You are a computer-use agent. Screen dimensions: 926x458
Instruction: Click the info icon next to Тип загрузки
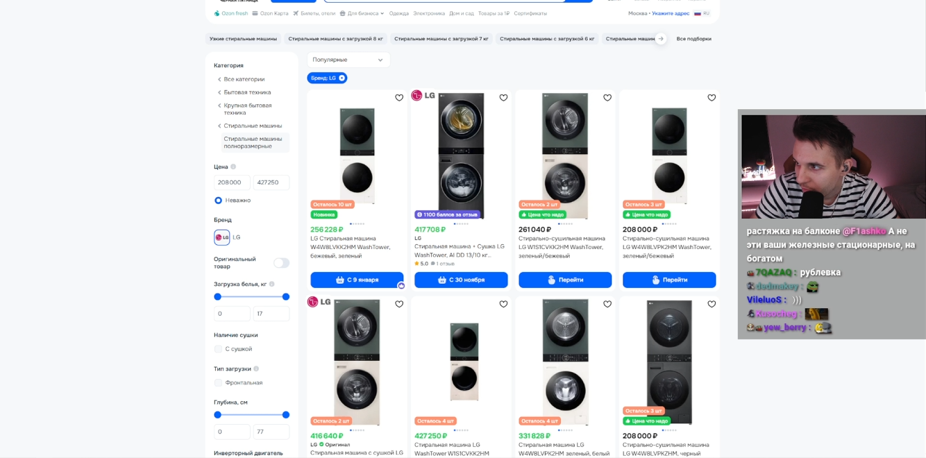(x=256, y=368)
